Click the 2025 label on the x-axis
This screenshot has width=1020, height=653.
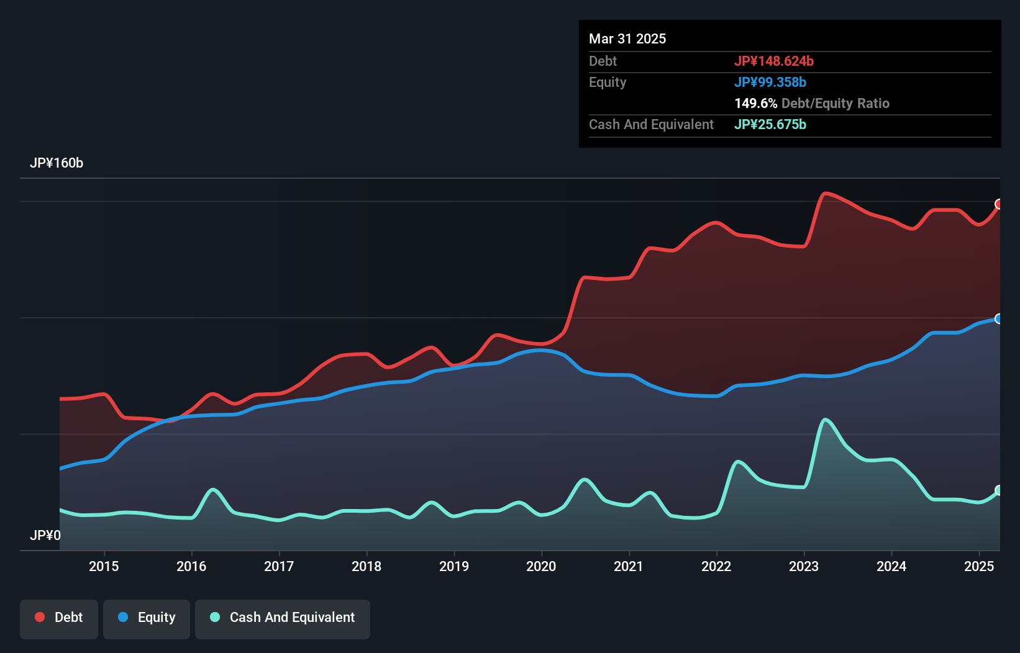point(979,566)
